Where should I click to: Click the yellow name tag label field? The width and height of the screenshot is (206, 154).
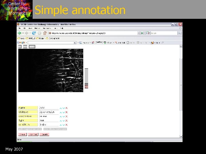click(28, 108)
